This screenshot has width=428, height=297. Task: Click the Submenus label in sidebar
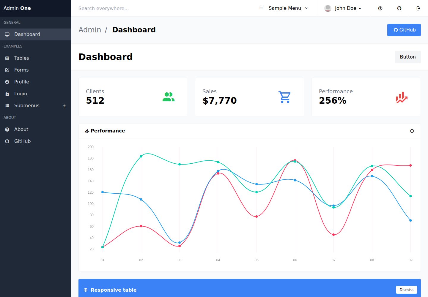(x=27, y=106)
